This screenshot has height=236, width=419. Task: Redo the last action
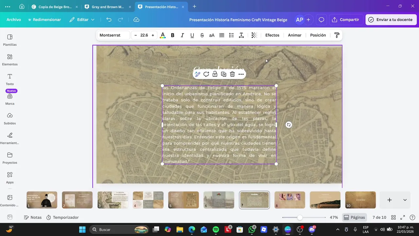click(120, 20)
